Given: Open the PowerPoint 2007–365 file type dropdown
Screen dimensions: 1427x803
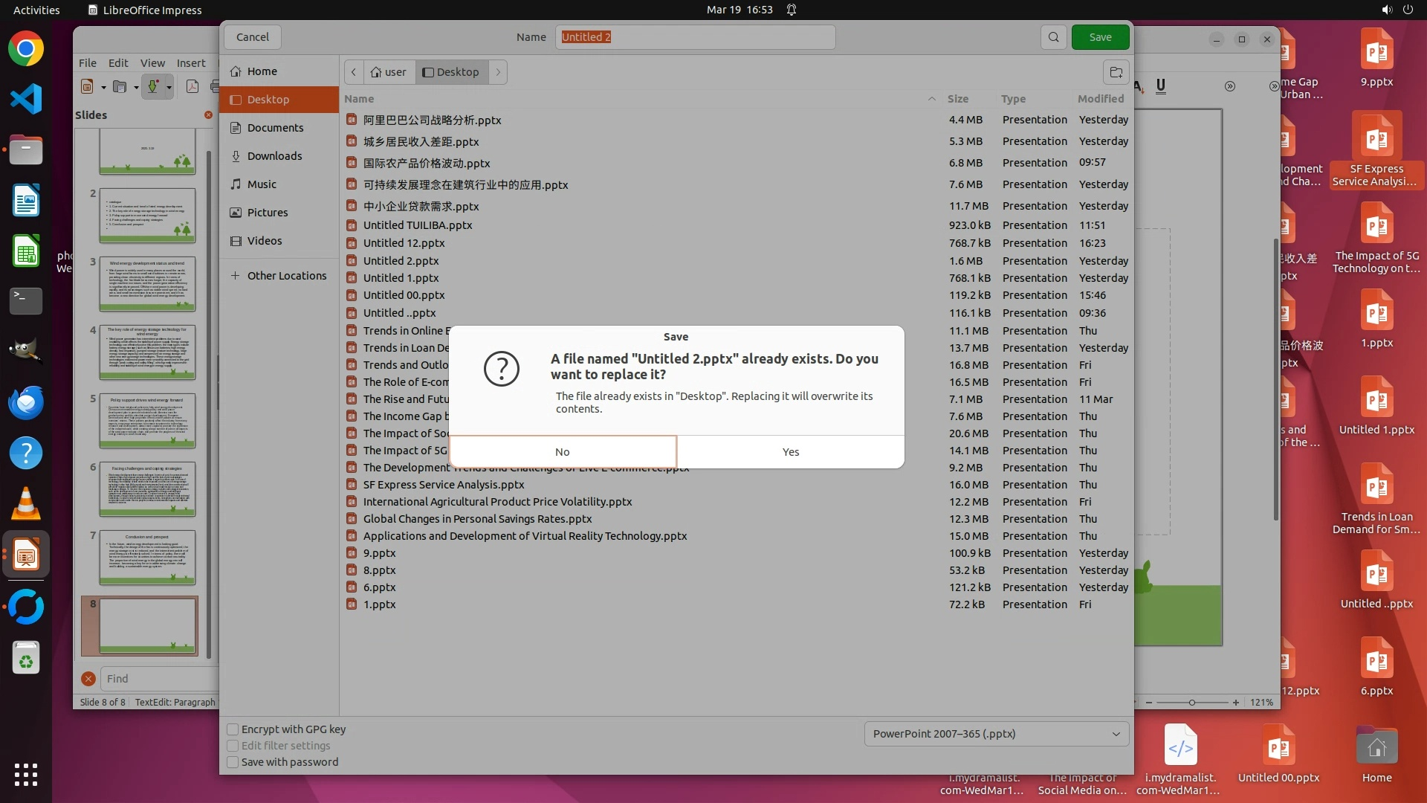Looking at the screenshot, I should (x=996, y=734).
